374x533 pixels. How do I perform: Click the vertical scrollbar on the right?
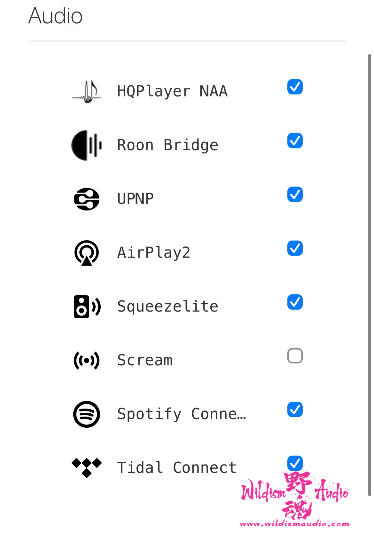point(370,275)
